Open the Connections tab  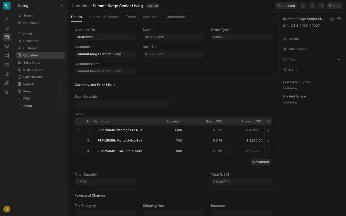coord(176,17)
